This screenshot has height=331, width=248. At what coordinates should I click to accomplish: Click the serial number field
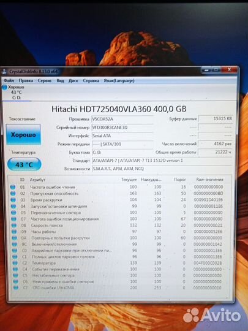pos(122,127)
